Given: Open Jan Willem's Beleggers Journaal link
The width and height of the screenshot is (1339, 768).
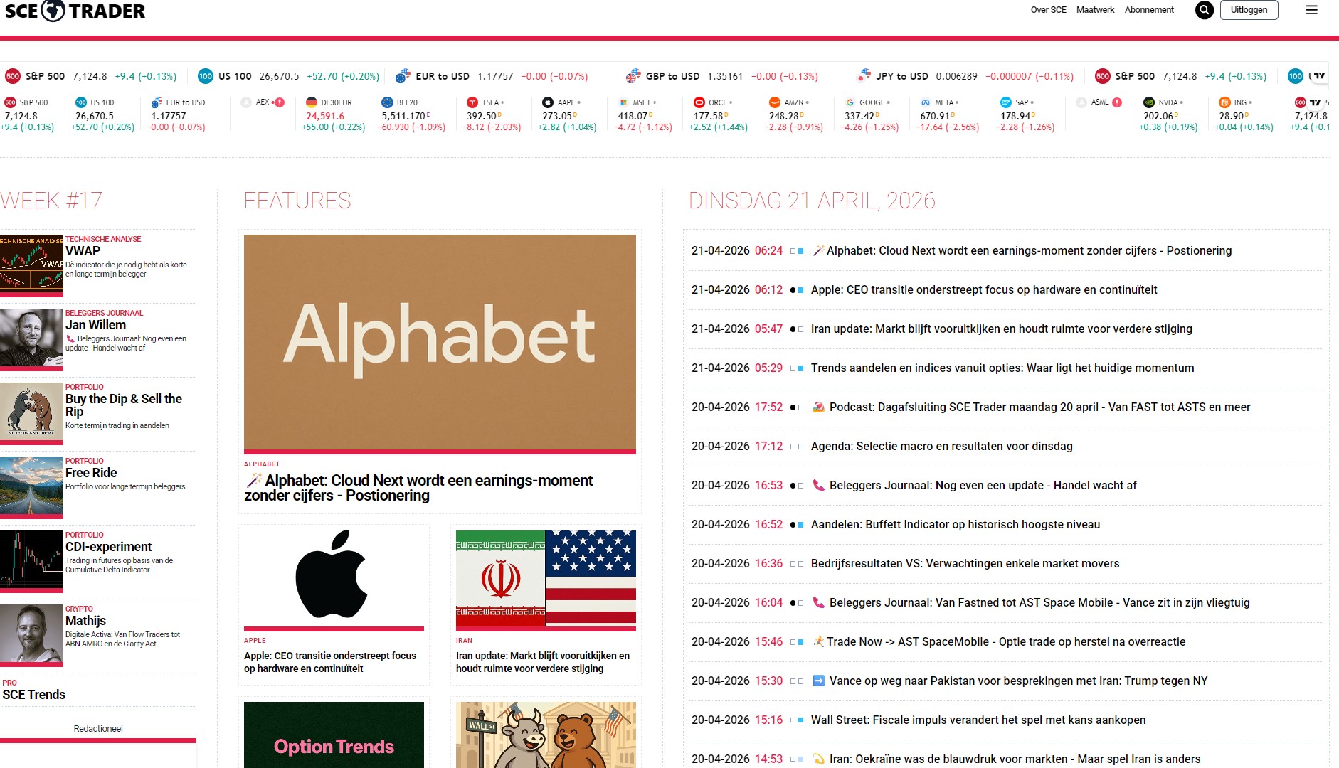Looking at the screenshot, I should tap(95, 325).
